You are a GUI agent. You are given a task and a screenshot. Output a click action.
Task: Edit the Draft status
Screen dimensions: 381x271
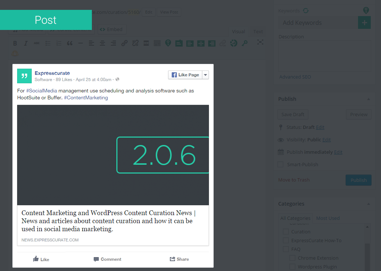click(x=320, y=127)
